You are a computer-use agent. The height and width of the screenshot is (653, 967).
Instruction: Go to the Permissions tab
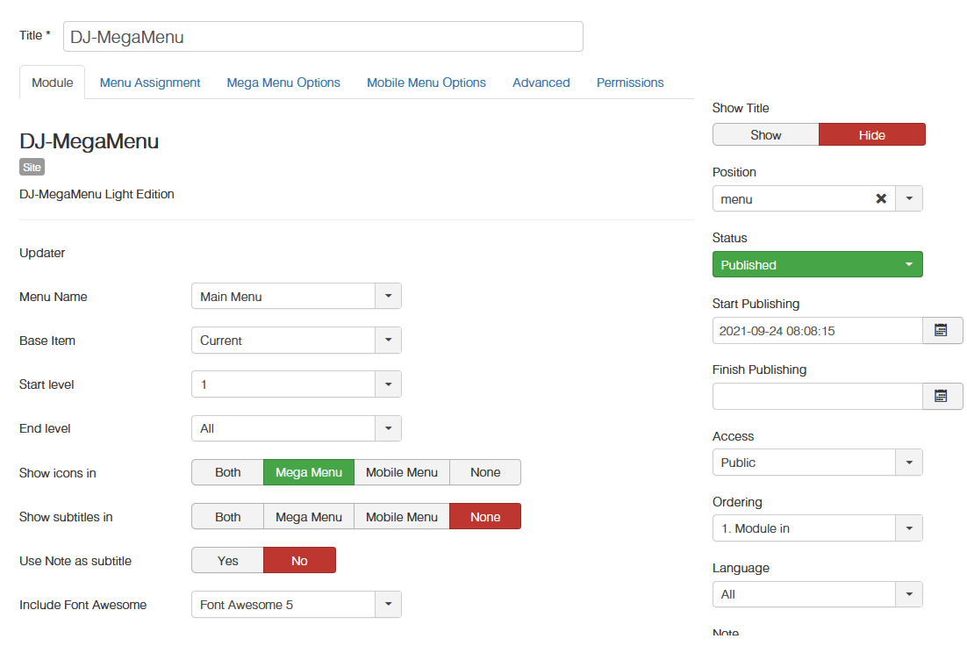pyautogui.click(x=630, y=83)
